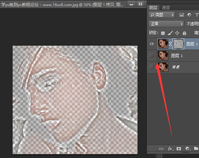Click the type layer filter icon

(x=197, y=15)
